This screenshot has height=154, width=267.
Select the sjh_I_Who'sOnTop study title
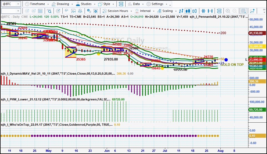point(57,125)
